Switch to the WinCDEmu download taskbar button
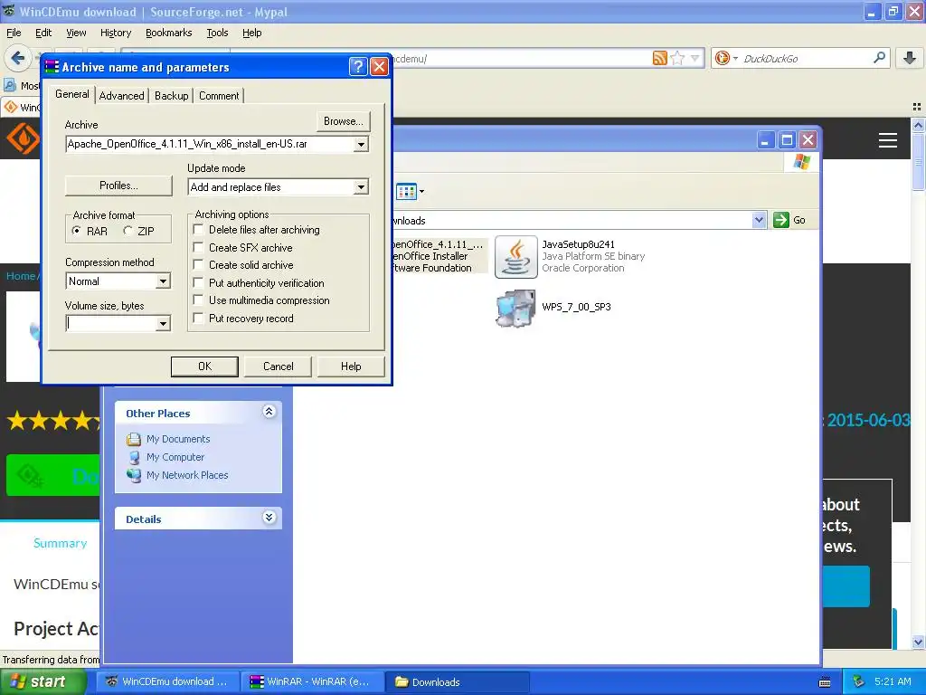Screen dimensions: 926x695 (x=169, y=681)
